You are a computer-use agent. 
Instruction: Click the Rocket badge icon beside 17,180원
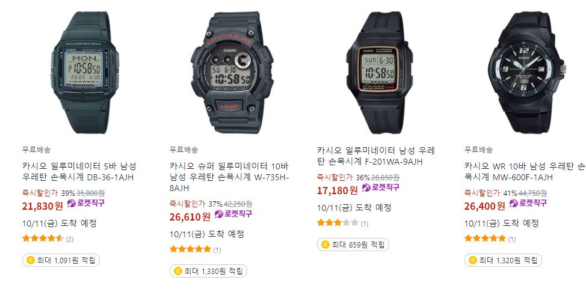point(366,187)
